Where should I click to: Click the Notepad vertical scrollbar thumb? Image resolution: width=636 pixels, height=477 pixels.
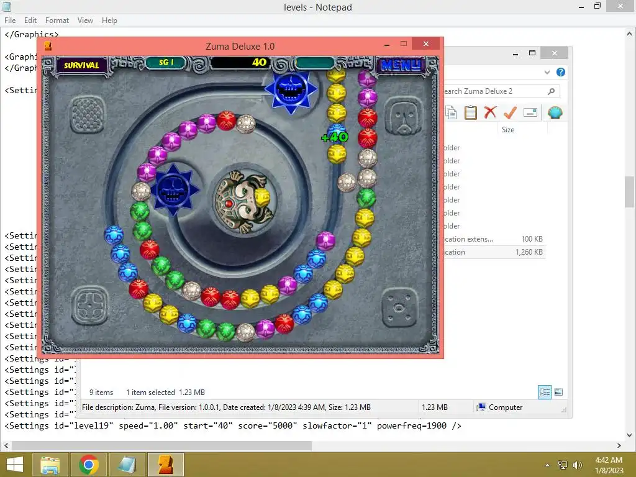[x=630, y=192]
